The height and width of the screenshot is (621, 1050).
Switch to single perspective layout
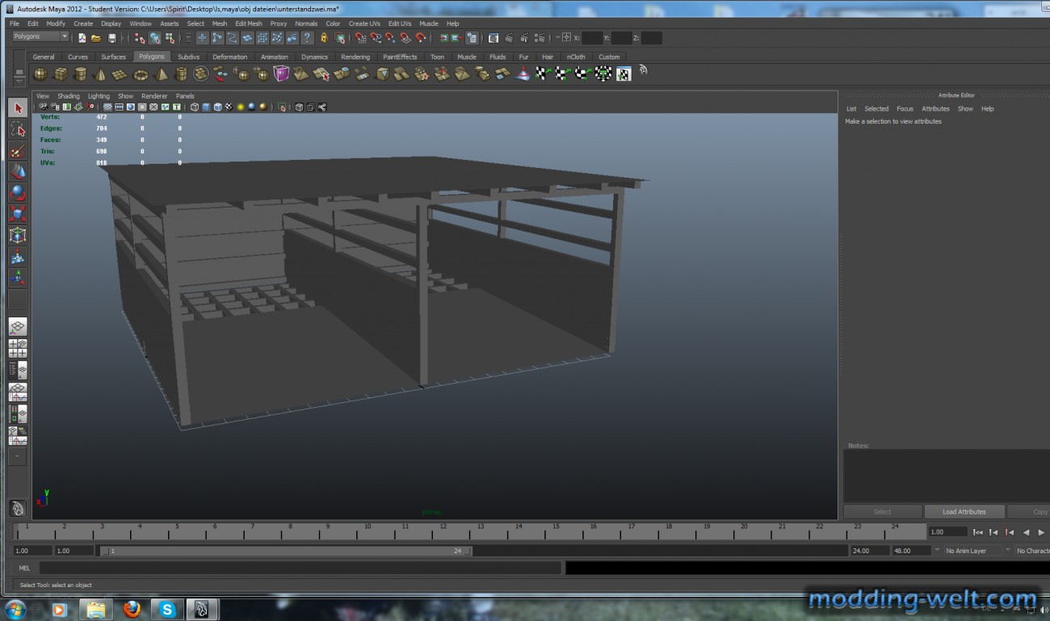coord(18,327)
